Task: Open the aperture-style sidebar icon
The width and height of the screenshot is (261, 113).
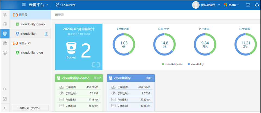Action: (5, 43)
